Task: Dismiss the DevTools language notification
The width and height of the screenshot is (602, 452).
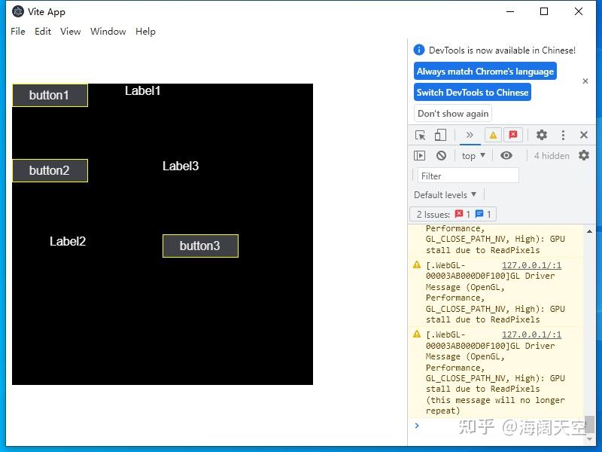Action: click(x=585, y=81)
